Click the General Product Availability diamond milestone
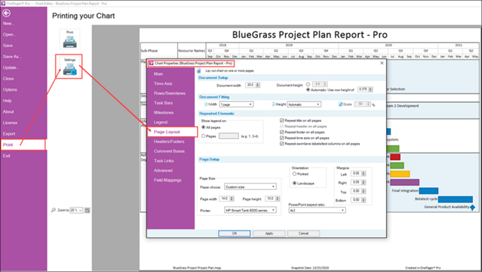 (x=472, y=207)
